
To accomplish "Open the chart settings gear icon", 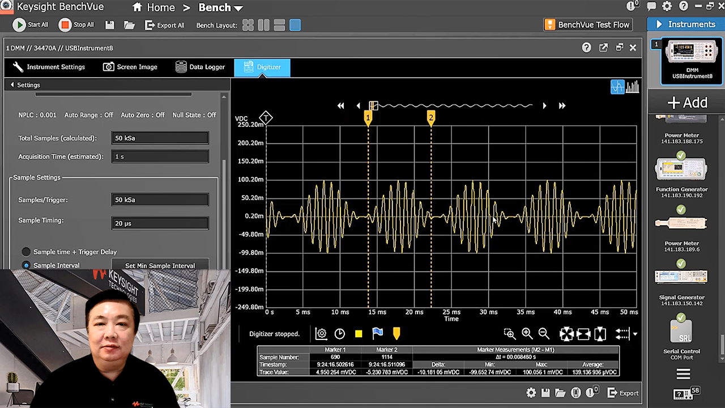I will click(321, 334).
